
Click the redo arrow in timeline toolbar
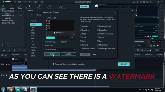pos(9,50)
